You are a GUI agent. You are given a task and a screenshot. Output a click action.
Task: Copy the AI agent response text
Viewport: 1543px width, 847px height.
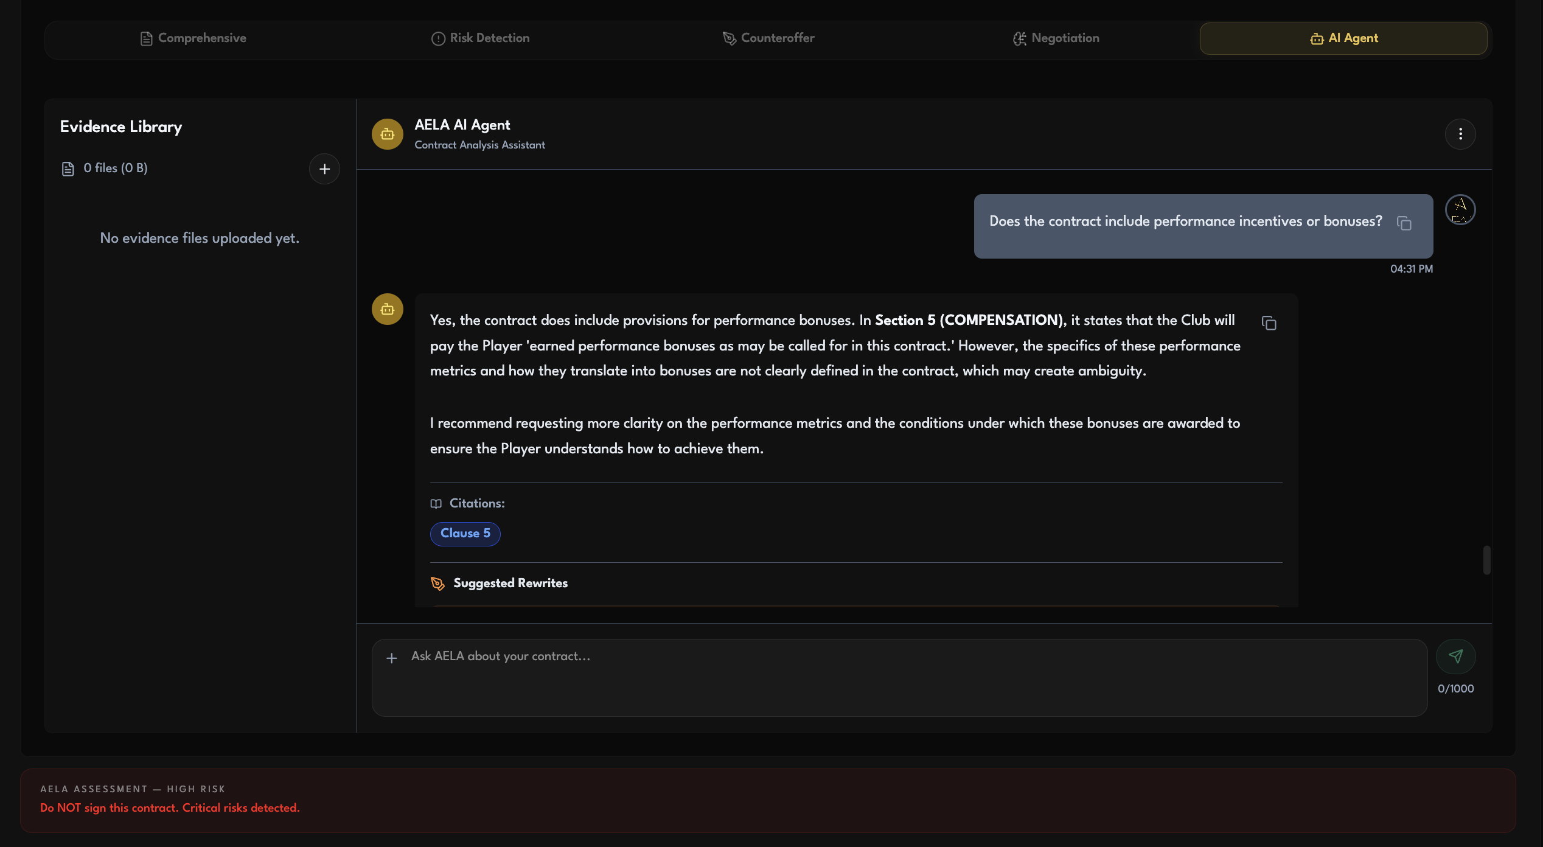[1269, 322]
